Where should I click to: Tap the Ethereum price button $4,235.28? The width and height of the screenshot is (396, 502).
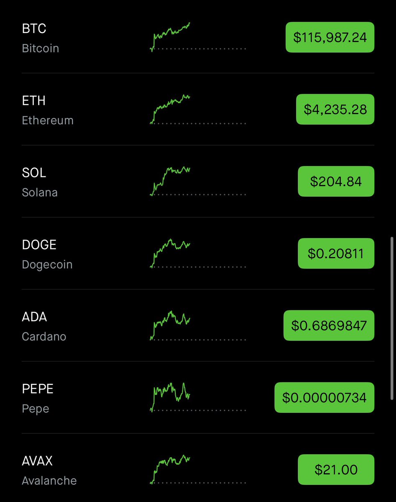click(335, 110)
